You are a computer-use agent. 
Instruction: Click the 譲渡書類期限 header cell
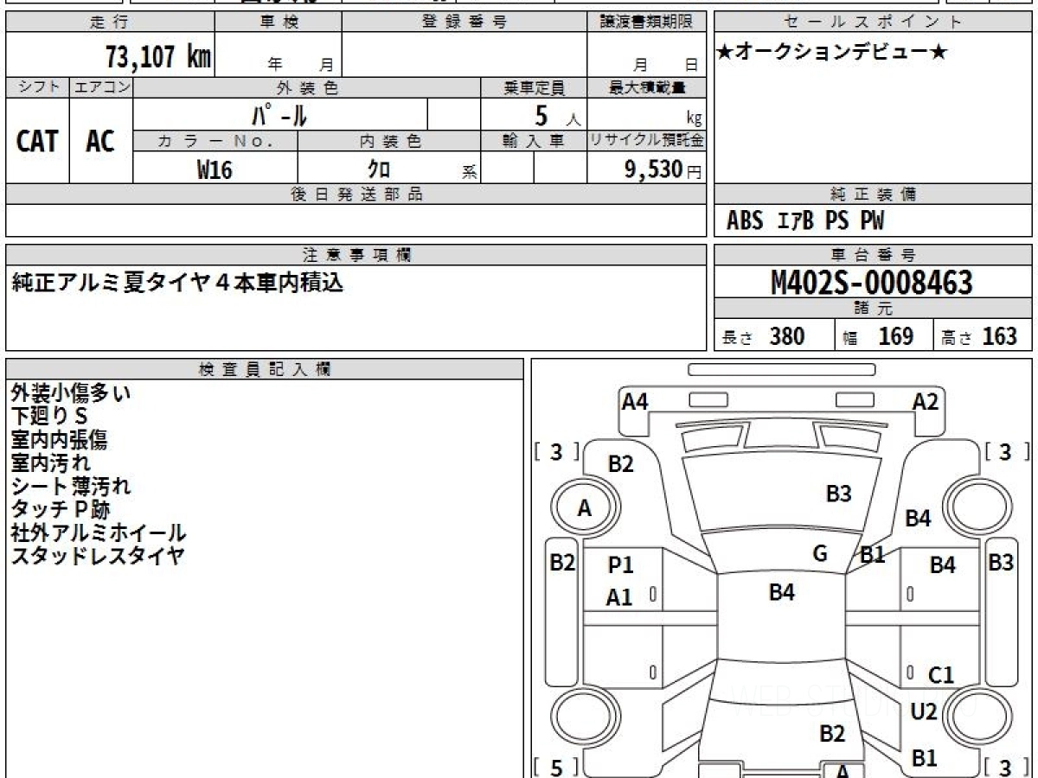(646, 22)
